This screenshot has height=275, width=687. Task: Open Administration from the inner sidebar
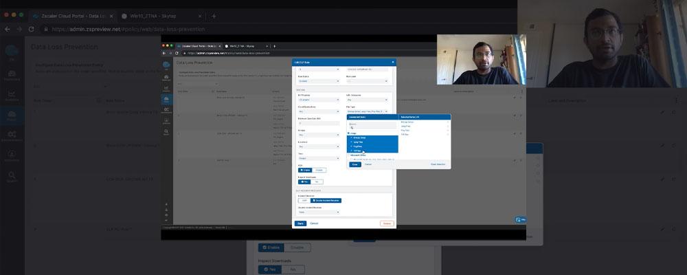pos(167,111)
